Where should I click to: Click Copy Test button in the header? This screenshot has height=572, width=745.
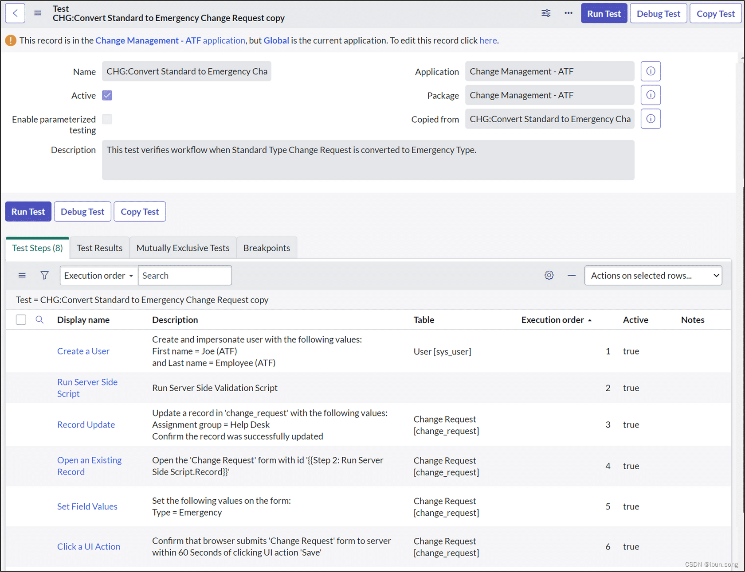[x=716, y=13]
